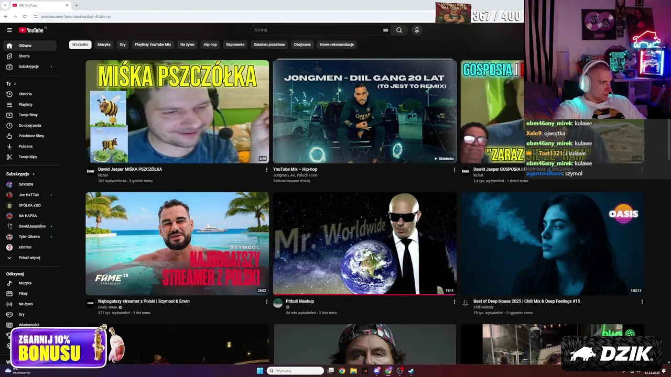
Task: Open Playlisty in the sidebar
Action: click(29, 105)
